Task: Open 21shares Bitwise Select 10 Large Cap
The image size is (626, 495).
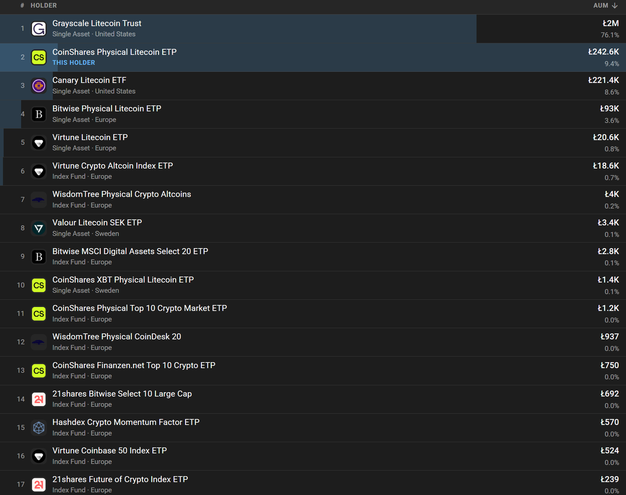Action: [122, 394]
